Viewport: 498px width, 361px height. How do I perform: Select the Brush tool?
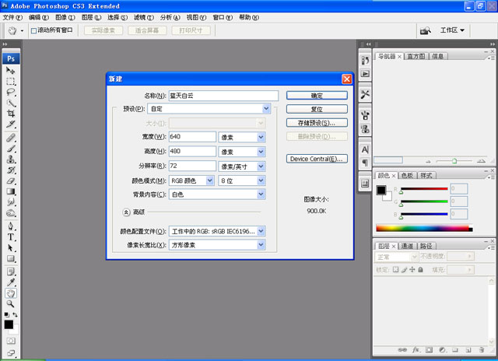pos(11,149)
